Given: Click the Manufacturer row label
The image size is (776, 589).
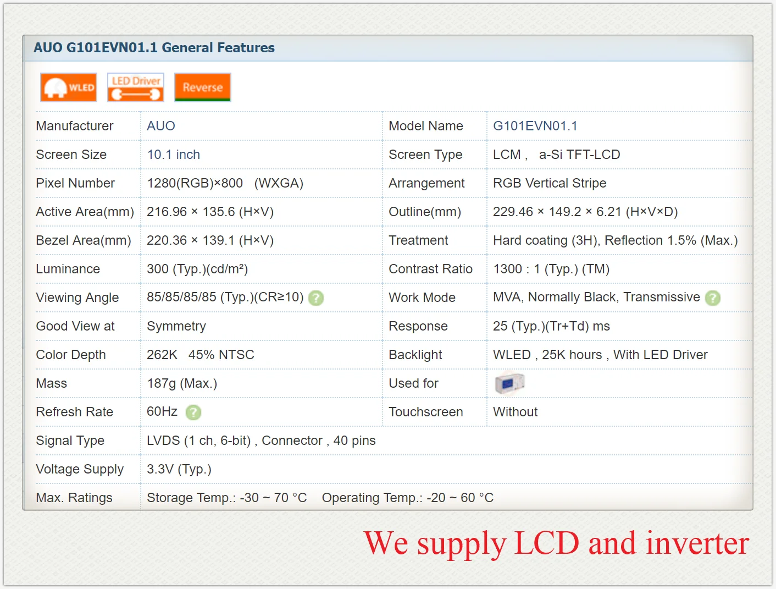Looking at the screenshot, I should 75,126.
